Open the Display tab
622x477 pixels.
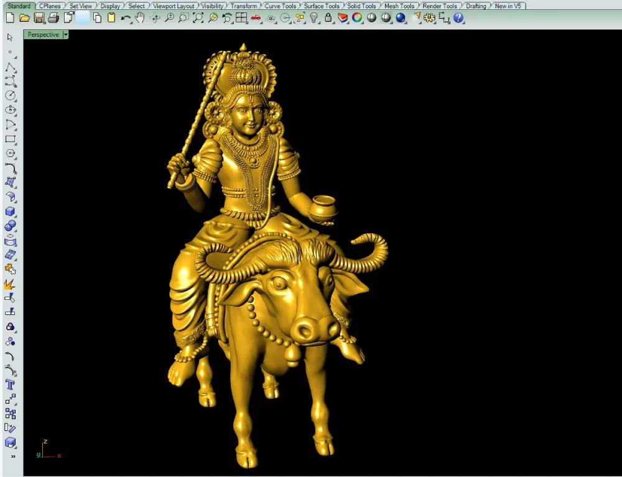point(110,6)
